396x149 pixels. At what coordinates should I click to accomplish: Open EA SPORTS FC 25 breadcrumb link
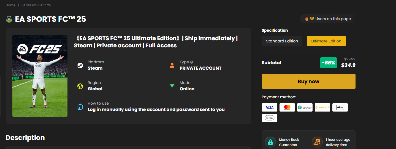click(x=36, y=5)
